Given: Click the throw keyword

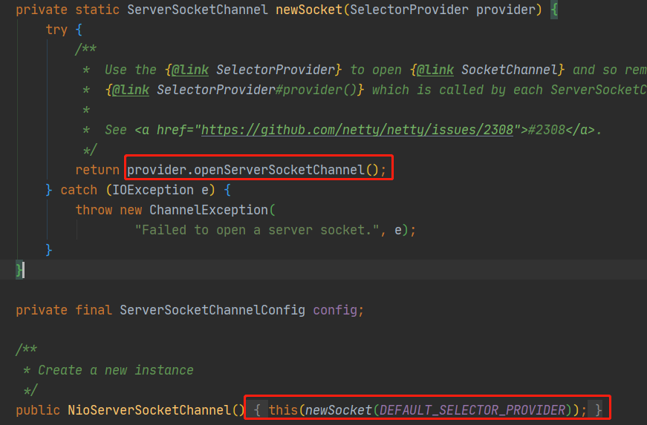Looking at the screenshot, I should point(94,210).
